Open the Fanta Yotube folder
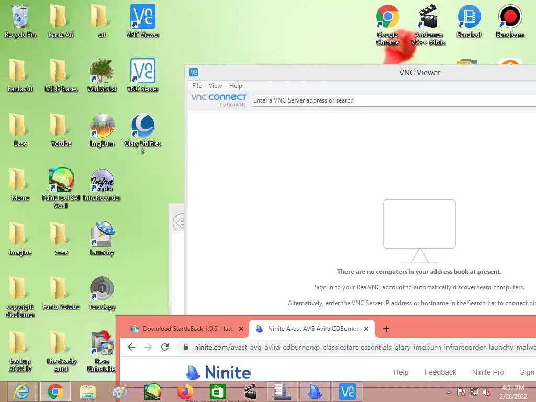The width and height of the screenshot is (536, 402). (61, 293)
